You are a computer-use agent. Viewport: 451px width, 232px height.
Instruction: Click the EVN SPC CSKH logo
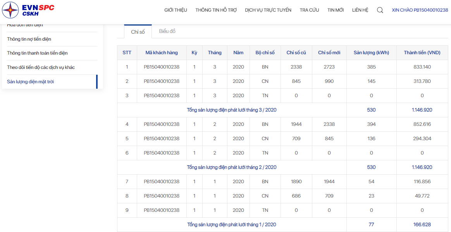[28, 10]
